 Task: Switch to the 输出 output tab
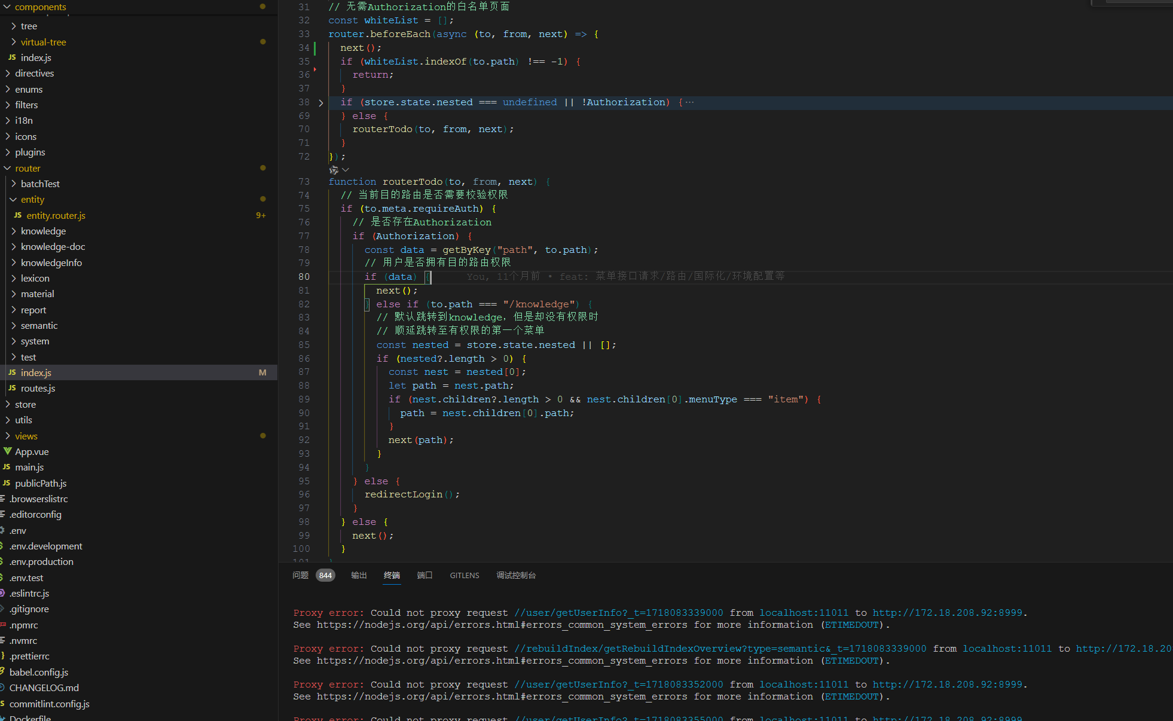359,575
